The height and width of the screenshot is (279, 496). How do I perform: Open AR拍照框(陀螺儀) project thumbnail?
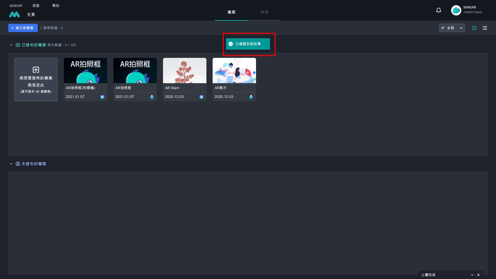tap(86, 71)
